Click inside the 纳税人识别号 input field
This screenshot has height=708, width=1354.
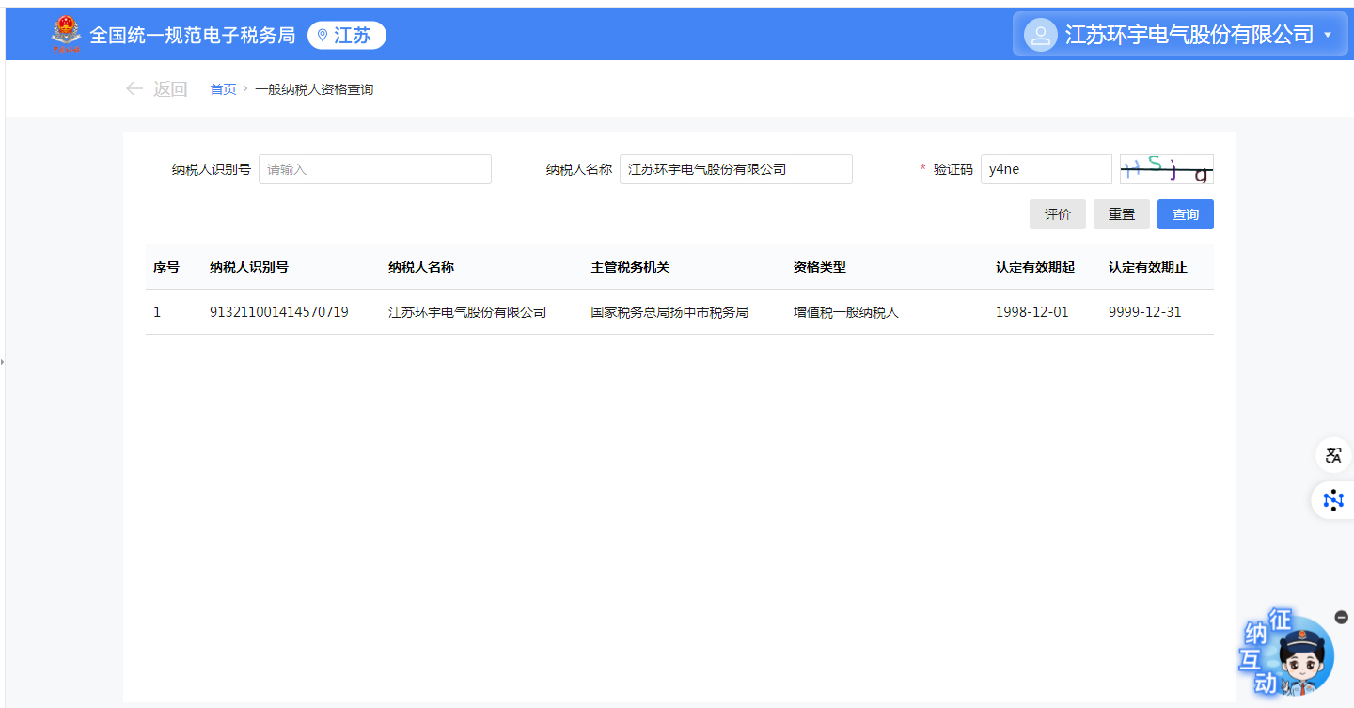tap(374, 169)
